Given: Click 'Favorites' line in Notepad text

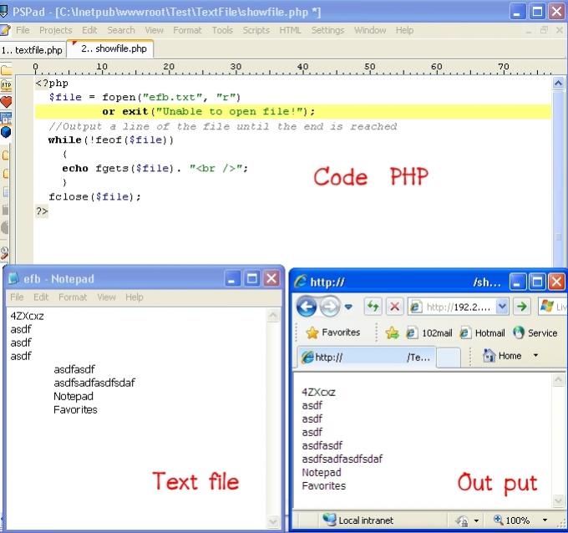Looking at the screenshot, I should (75, 409).
